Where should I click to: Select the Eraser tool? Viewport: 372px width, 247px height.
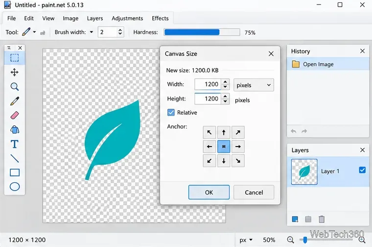(15, 116)
